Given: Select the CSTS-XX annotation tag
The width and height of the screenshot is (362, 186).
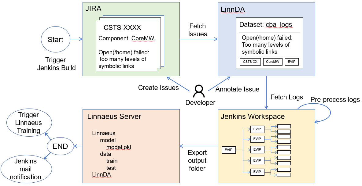Looking at the screenshot, I should tap(250, 62).
